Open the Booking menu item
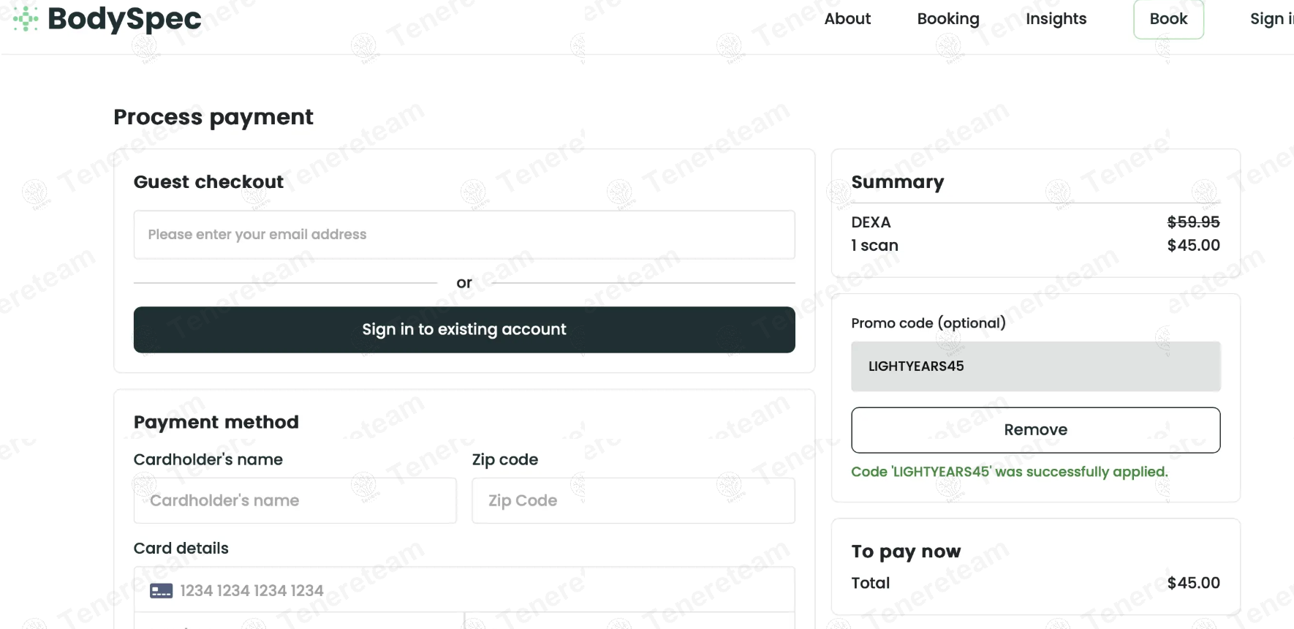 pos(948,19)
